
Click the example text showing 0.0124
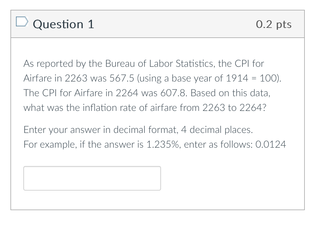click(x=155, y=144)
